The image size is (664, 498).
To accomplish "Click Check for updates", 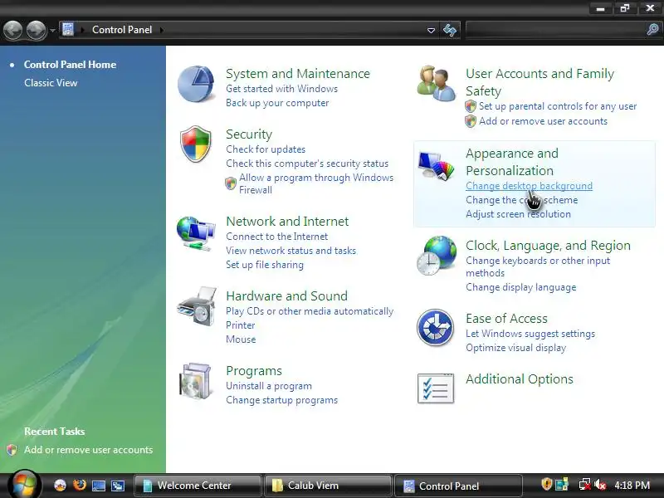I will point(266,149).
